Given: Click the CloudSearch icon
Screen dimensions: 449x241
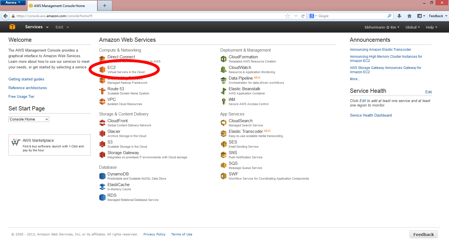Looking at the screenshot, I should [224, 123].
